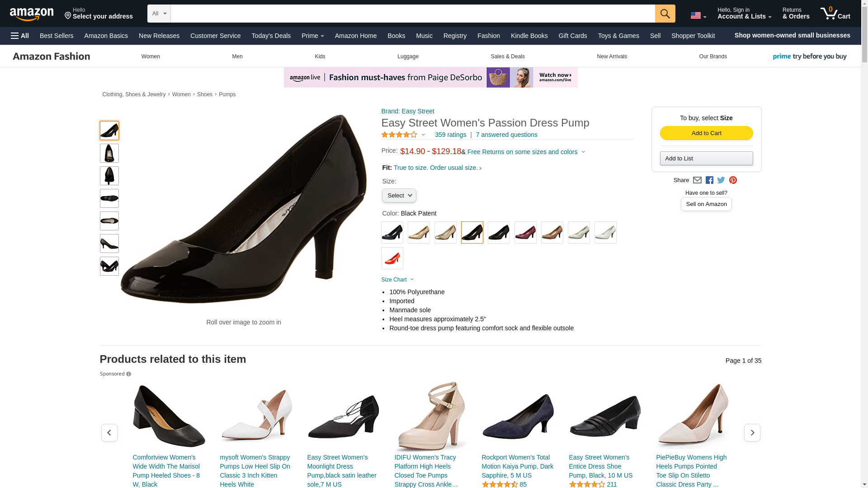
Task: Open country flag language selector
Action: coord(698,15)
